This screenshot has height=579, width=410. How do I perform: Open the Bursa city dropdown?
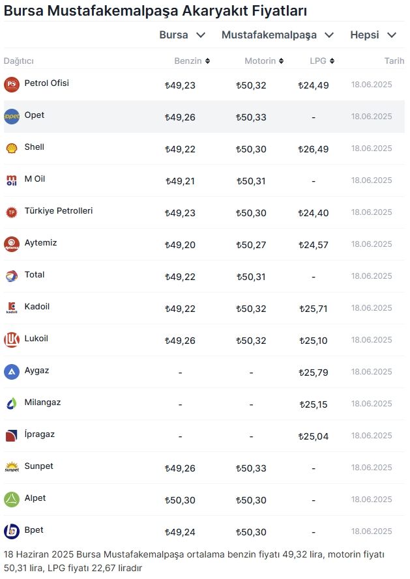(181, 35)
